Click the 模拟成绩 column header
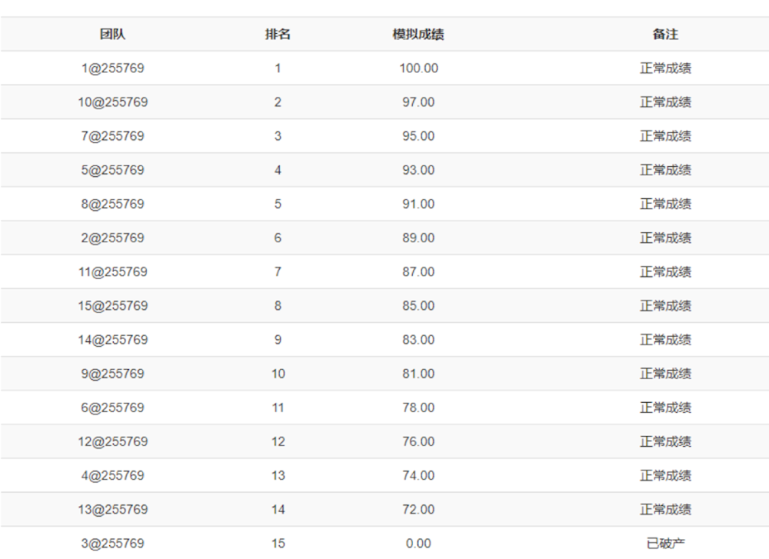 pyautogui.click(x=418, y=35)
